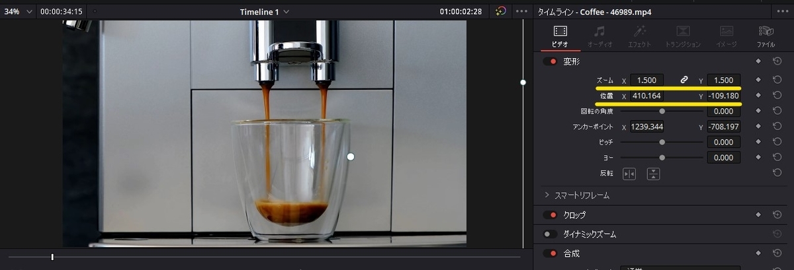
Task: Click the ピッチ value field
Action: (723, 142)
